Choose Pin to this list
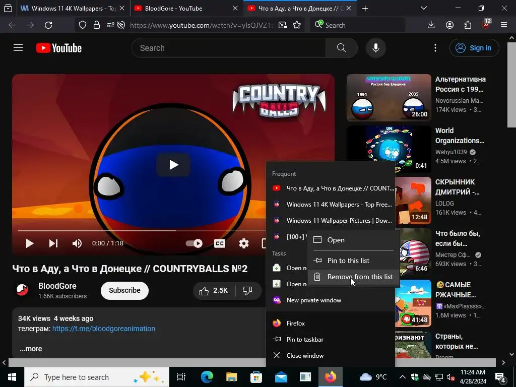 pos(353,261)
